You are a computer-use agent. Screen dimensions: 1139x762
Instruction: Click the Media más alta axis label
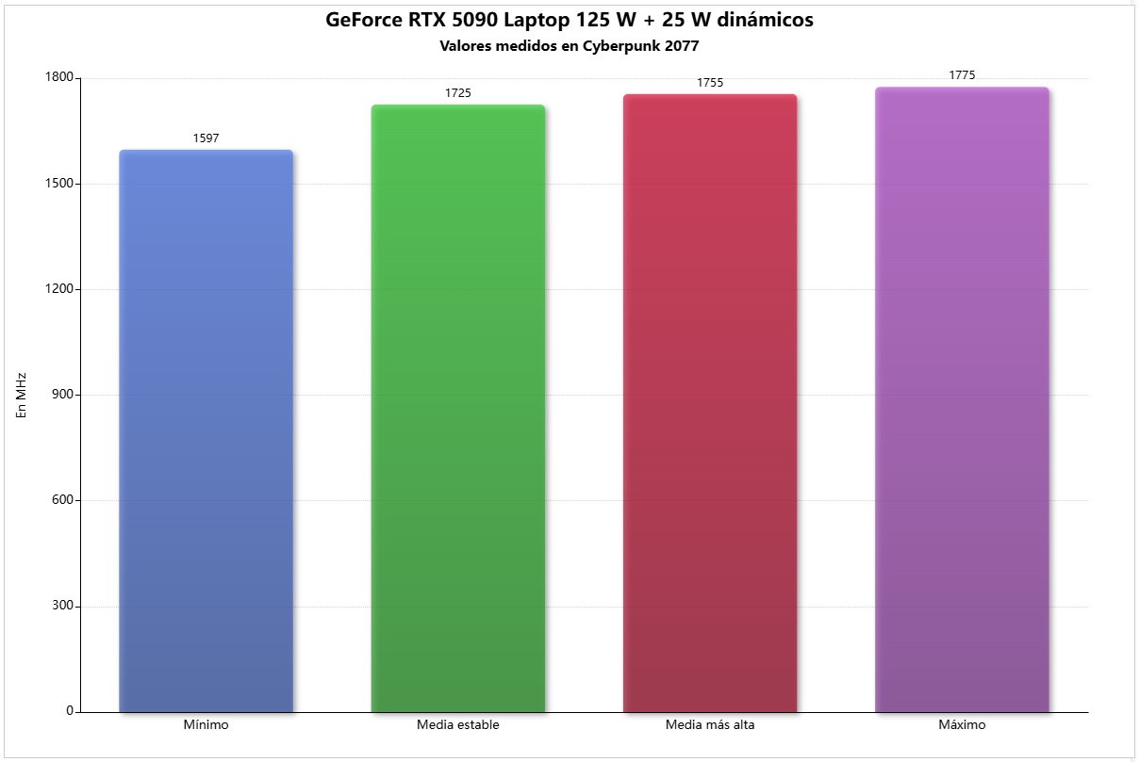click(710, 725)
